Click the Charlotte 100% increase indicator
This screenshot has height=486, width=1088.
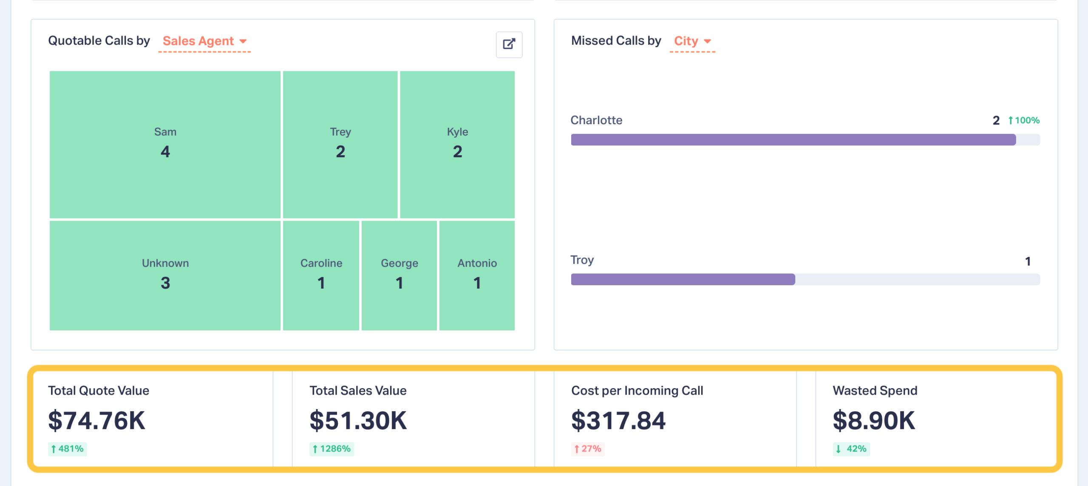[1024, 120]
